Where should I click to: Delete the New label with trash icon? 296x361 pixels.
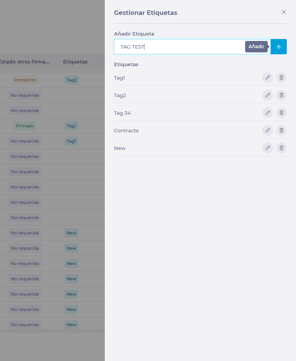tap(281, 148)
